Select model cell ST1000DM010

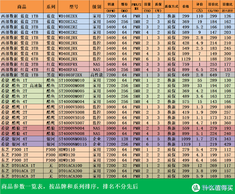(x=74, y=80)
